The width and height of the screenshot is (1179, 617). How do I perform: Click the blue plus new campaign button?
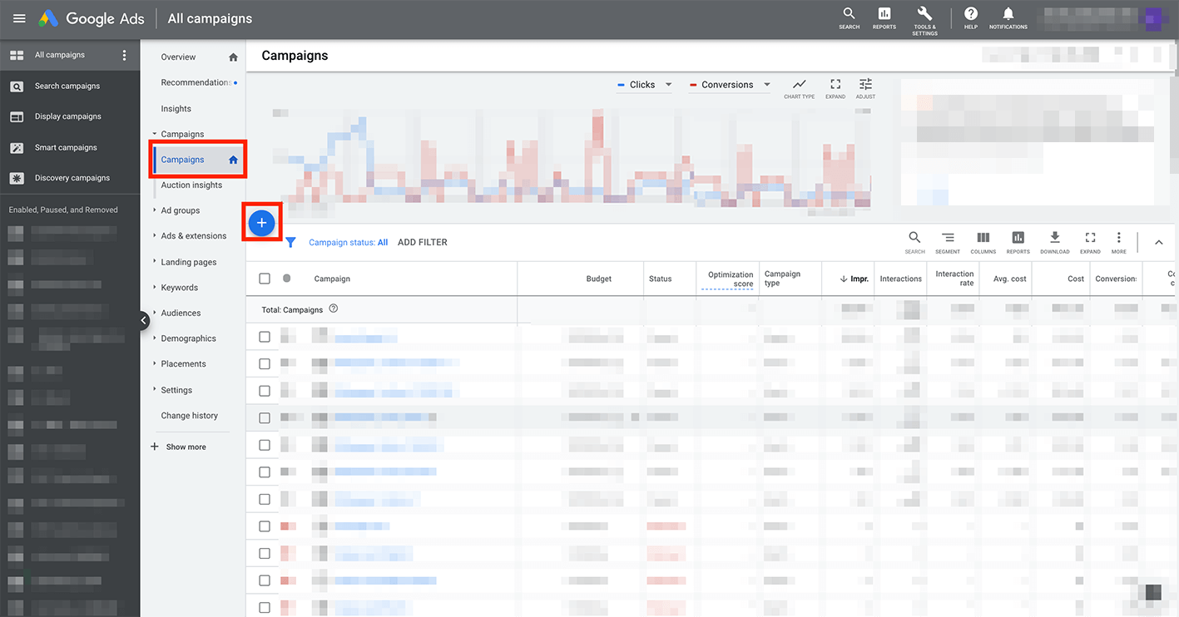tap(261, 223)
